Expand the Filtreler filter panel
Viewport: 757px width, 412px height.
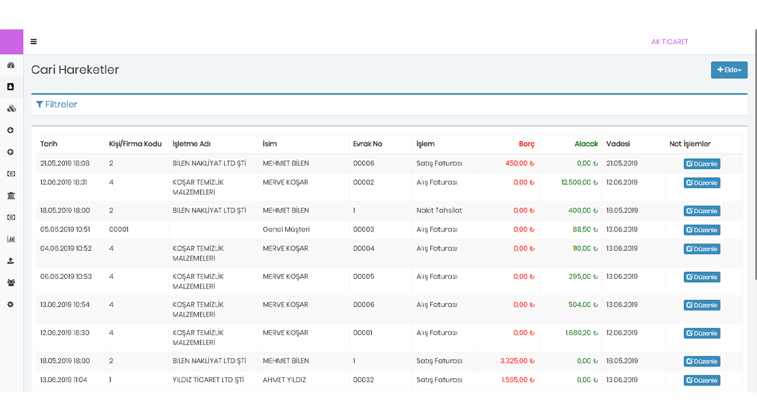pos(57,105)
